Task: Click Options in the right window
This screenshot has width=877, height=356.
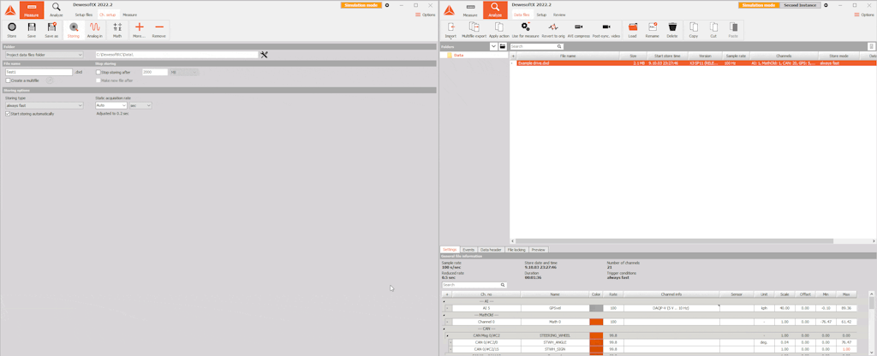Action: pyautogui.click(x=864, y=15)
